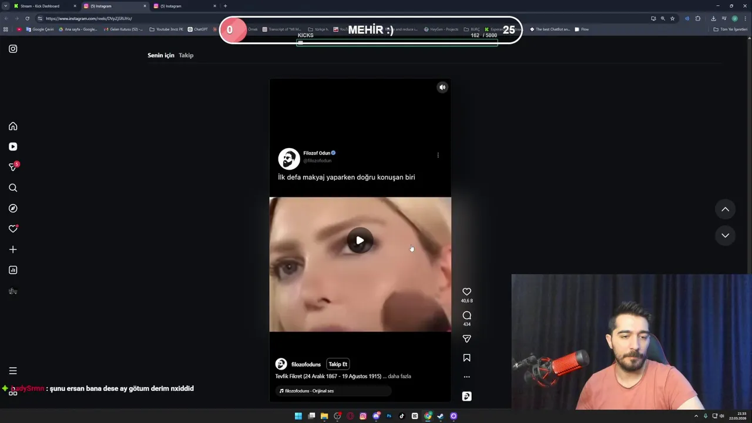Open the More hamburger menu in sidebar
752x423 pixels.
pos(13,371)
